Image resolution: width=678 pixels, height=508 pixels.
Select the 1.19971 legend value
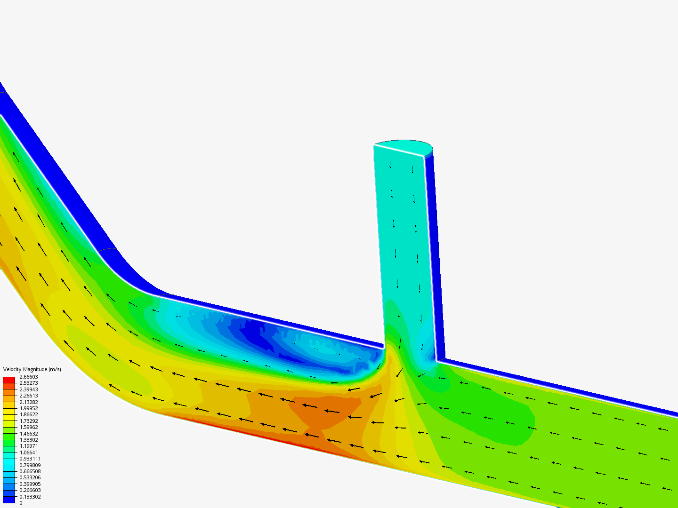click(29, 446)
